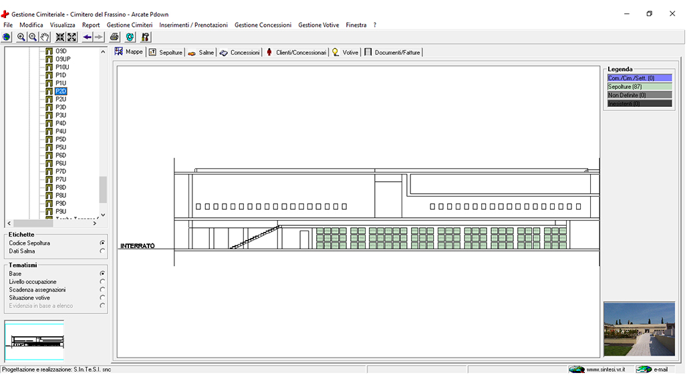Open the Report menu

pyautogui.click(x=91, y=25)
